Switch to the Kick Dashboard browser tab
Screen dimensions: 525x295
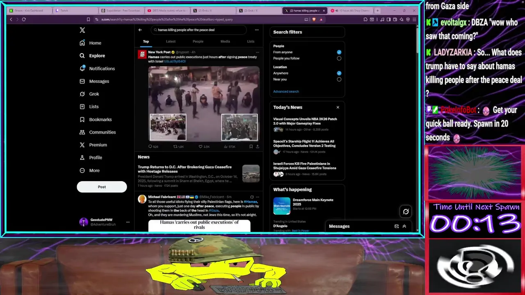coord(30,11)
